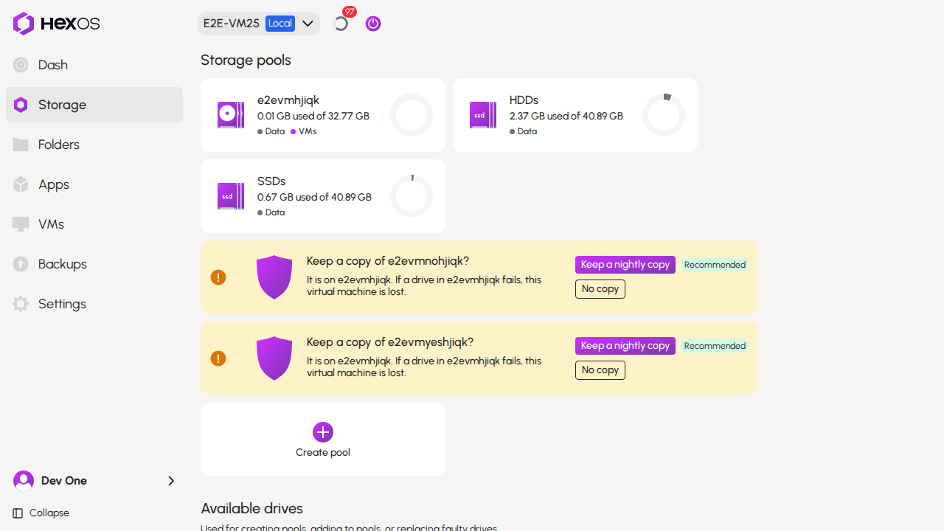Screen dimensions: 944x531
Task: Click the Dev One avatar
Action: click(24, 481)
